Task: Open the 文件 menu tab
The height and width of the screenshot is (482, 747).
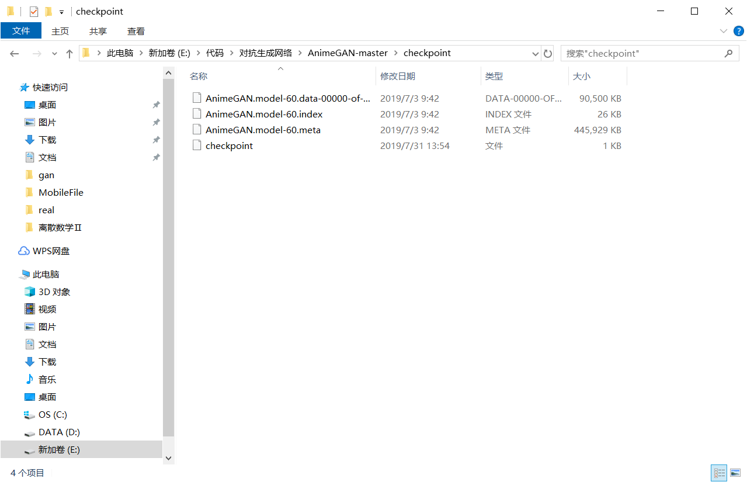Action: [21, 31]
